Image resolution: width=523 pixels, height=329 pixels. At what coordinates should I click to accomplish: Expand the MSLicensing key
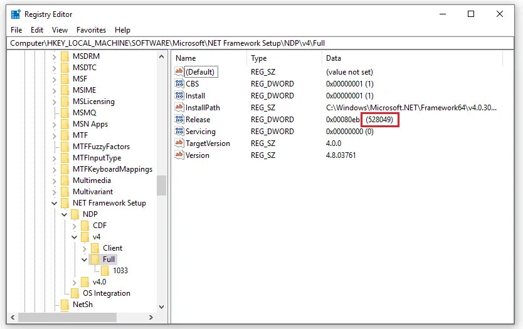point(55,102)
